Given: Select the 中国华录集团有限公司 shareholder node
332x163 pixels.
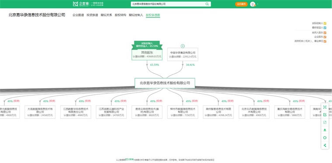Looking at the screenshot, I should pyautogui.click(x=183, y=54).
